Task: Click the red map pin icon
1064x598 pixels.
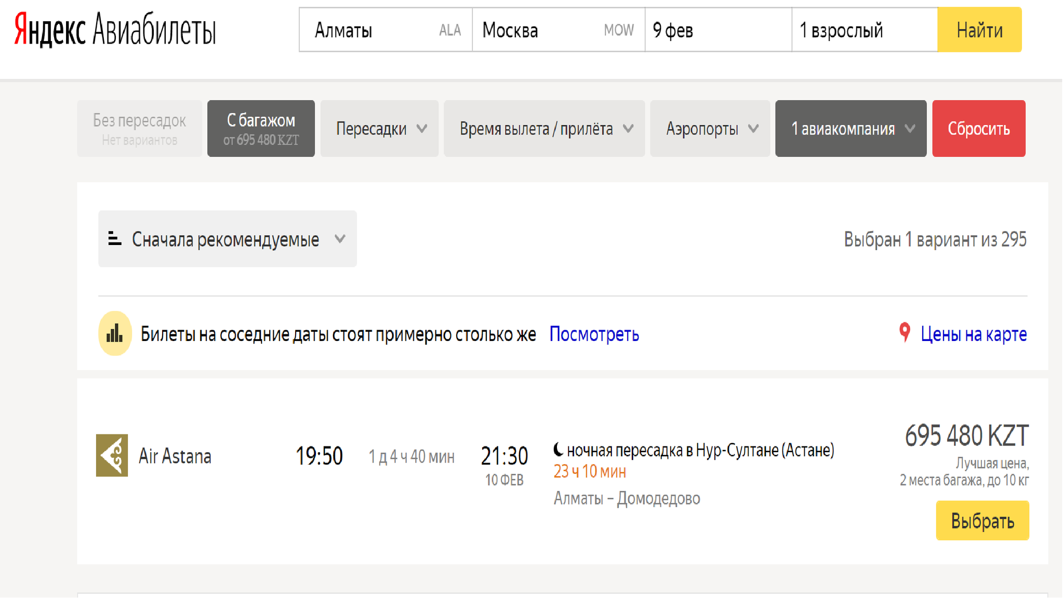Action: pos(905,333)
